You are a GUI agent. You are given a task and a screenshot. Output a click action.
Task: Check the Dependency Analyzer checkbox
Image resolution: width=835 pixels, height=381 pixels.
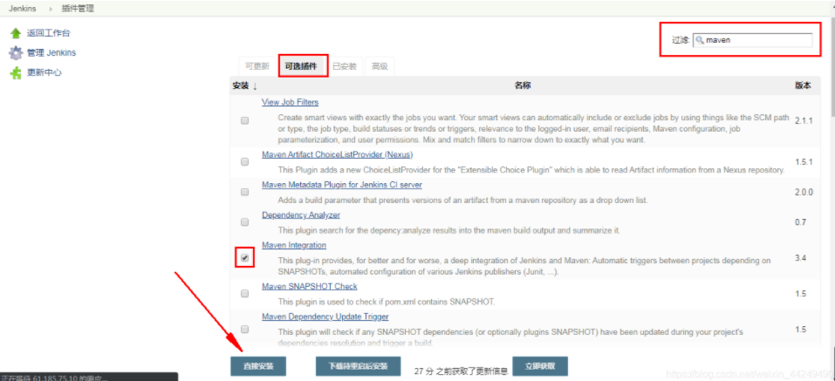(244, 222)
